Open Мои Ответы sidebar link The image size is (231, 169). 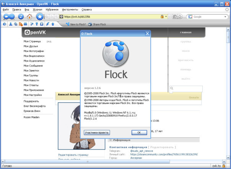point(31,85)
